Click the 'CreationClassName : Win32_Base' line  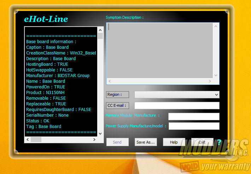click(x=61, y=53)
